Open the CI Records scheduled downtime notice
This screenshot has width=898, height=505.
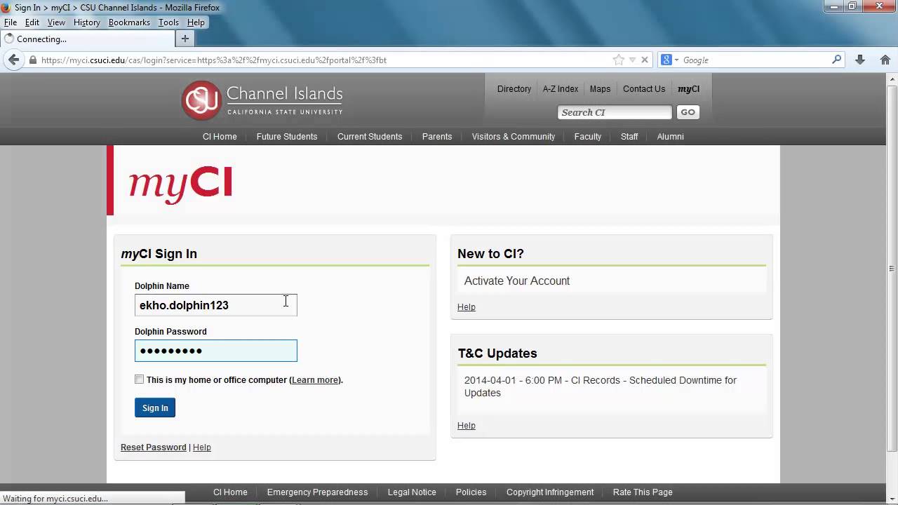click(x=601, y=386)
